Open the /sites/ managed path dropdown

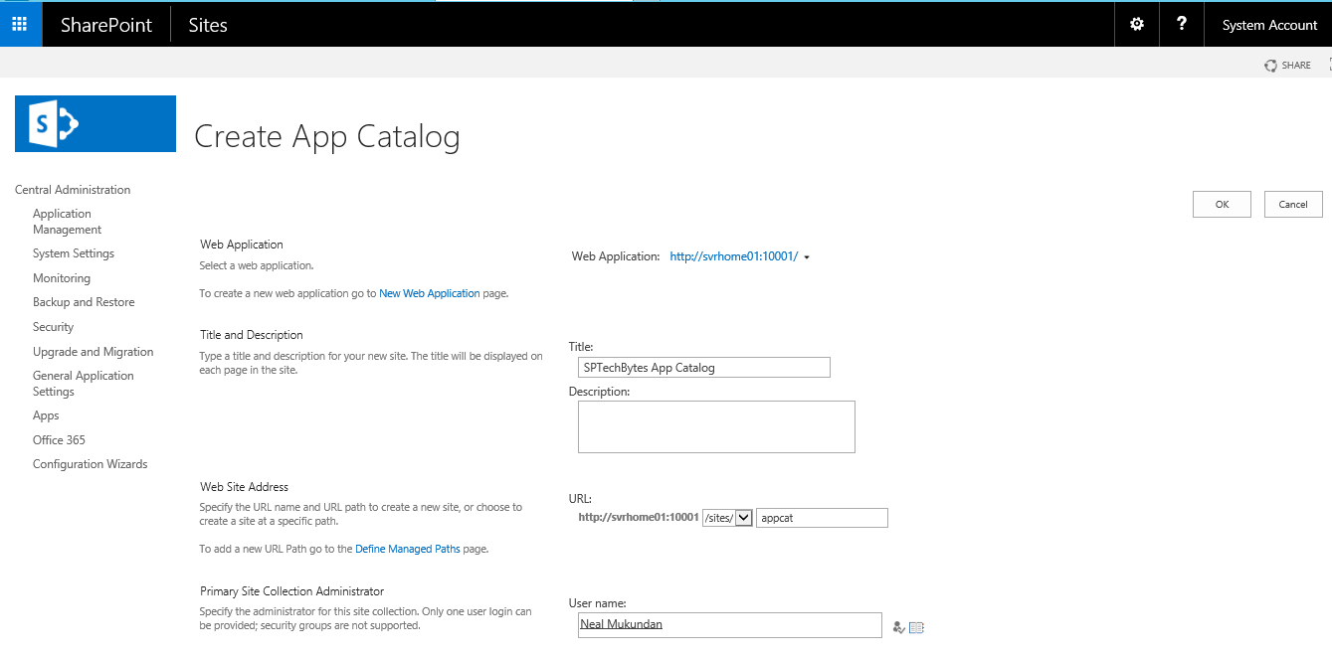pos(726,518)
